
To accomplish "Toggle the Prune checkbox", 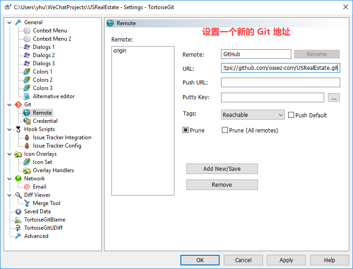I will [185, 130].
